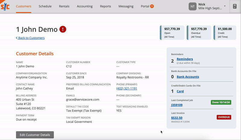Open the Reports tab
Viewport: 241px width, 140px height.
pos(105,6)
